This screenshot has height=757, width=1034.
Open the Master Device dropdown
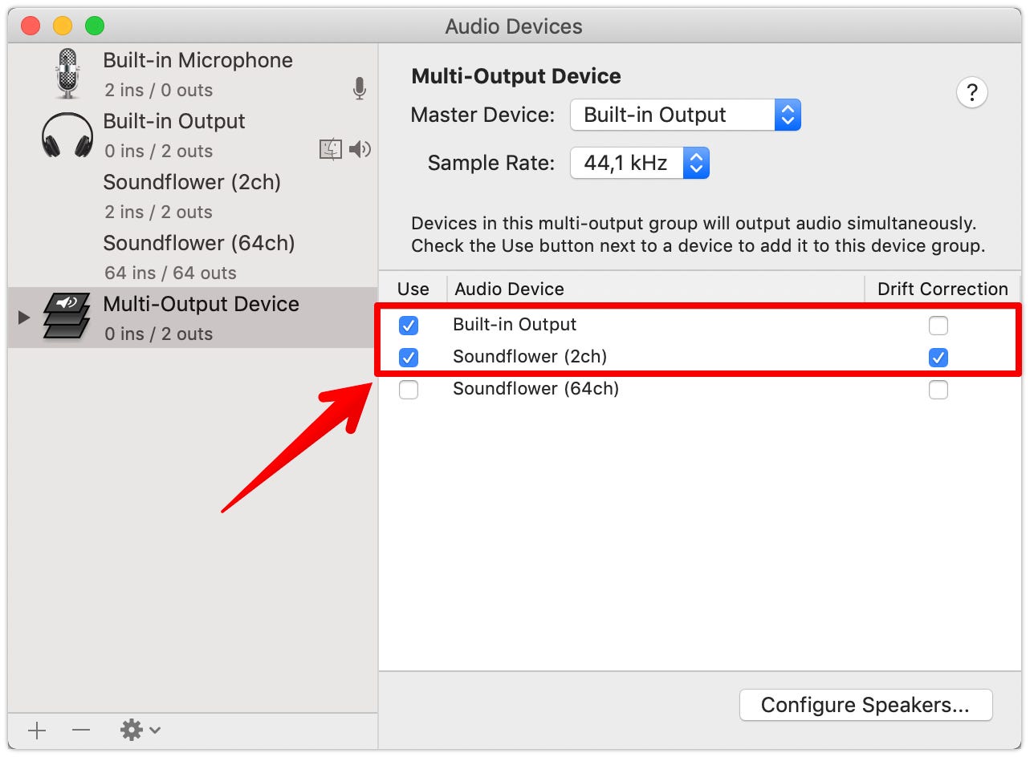pyautogui.click(x=686, y=115)
